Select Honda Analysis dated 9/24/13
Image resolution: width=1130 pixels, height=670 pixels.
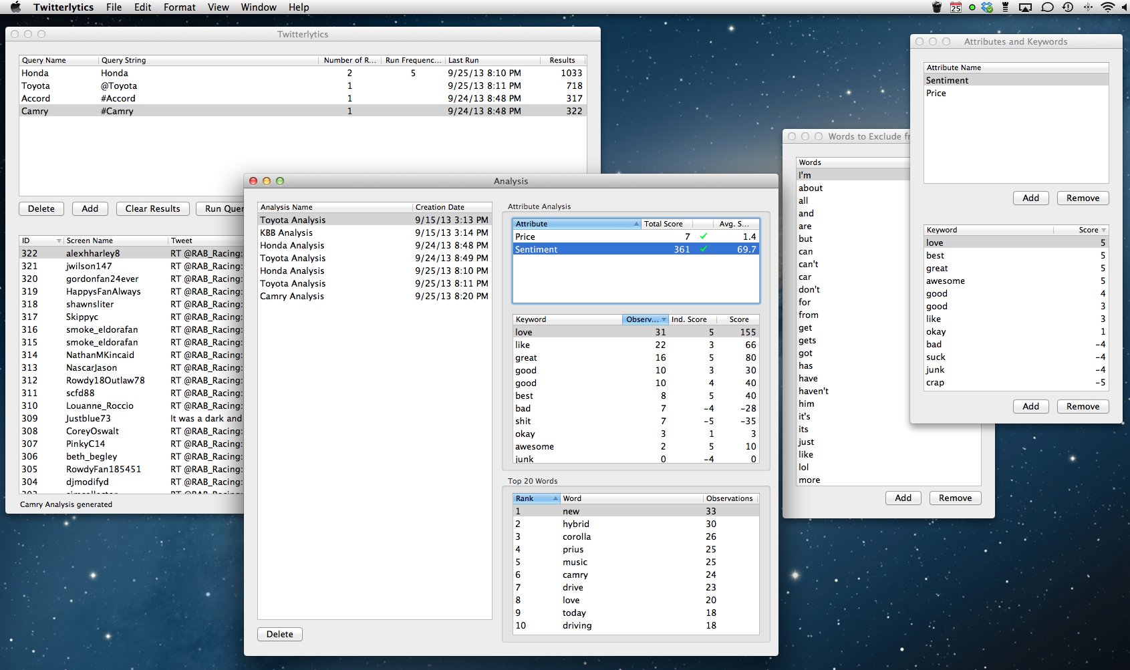(x=374, y=245)
